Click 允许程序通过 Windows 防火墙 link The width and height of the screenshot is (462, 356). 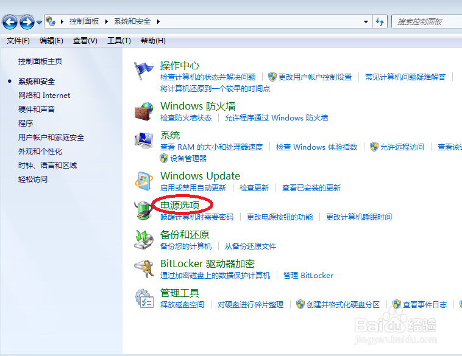click(x=276, y=118)
